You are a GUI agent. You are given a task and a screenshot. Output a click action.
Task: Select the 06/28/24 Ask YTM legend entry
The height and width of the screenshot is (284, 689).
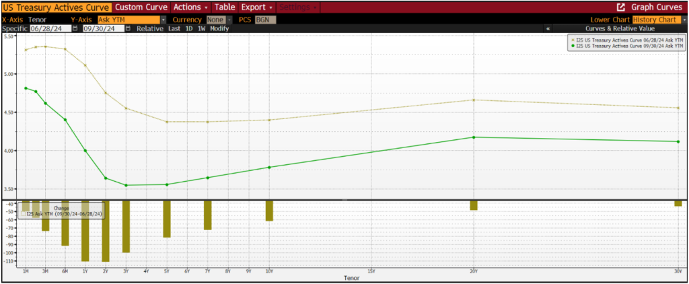point(629,40)
